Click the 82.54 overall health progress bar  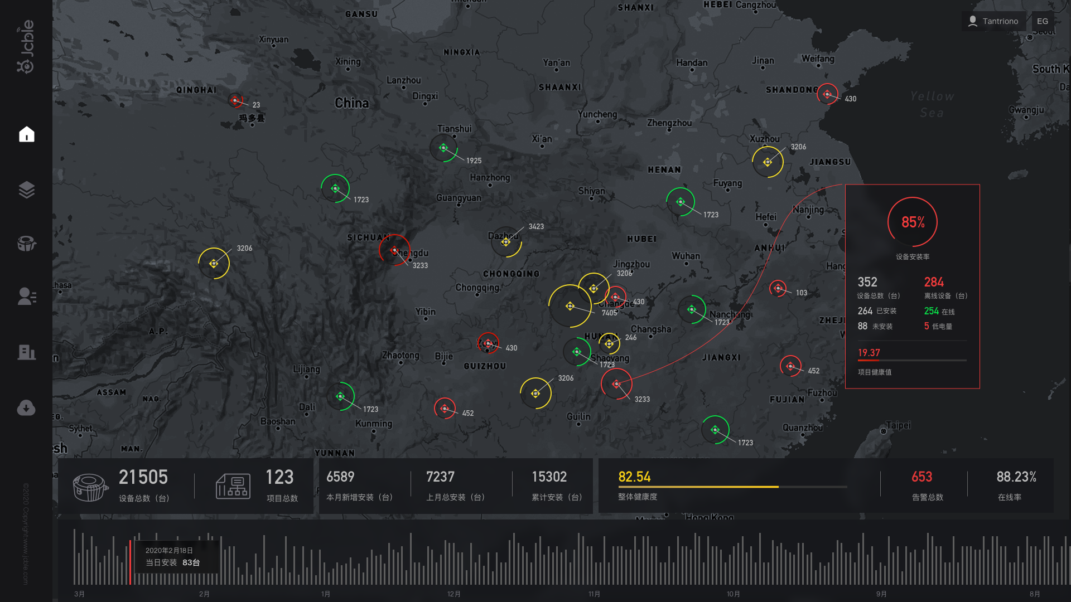[732, 487]
